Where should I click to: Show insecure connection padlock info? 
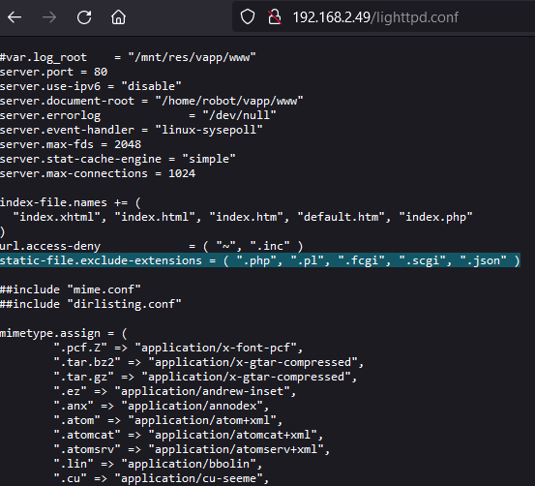coord(275,16)
